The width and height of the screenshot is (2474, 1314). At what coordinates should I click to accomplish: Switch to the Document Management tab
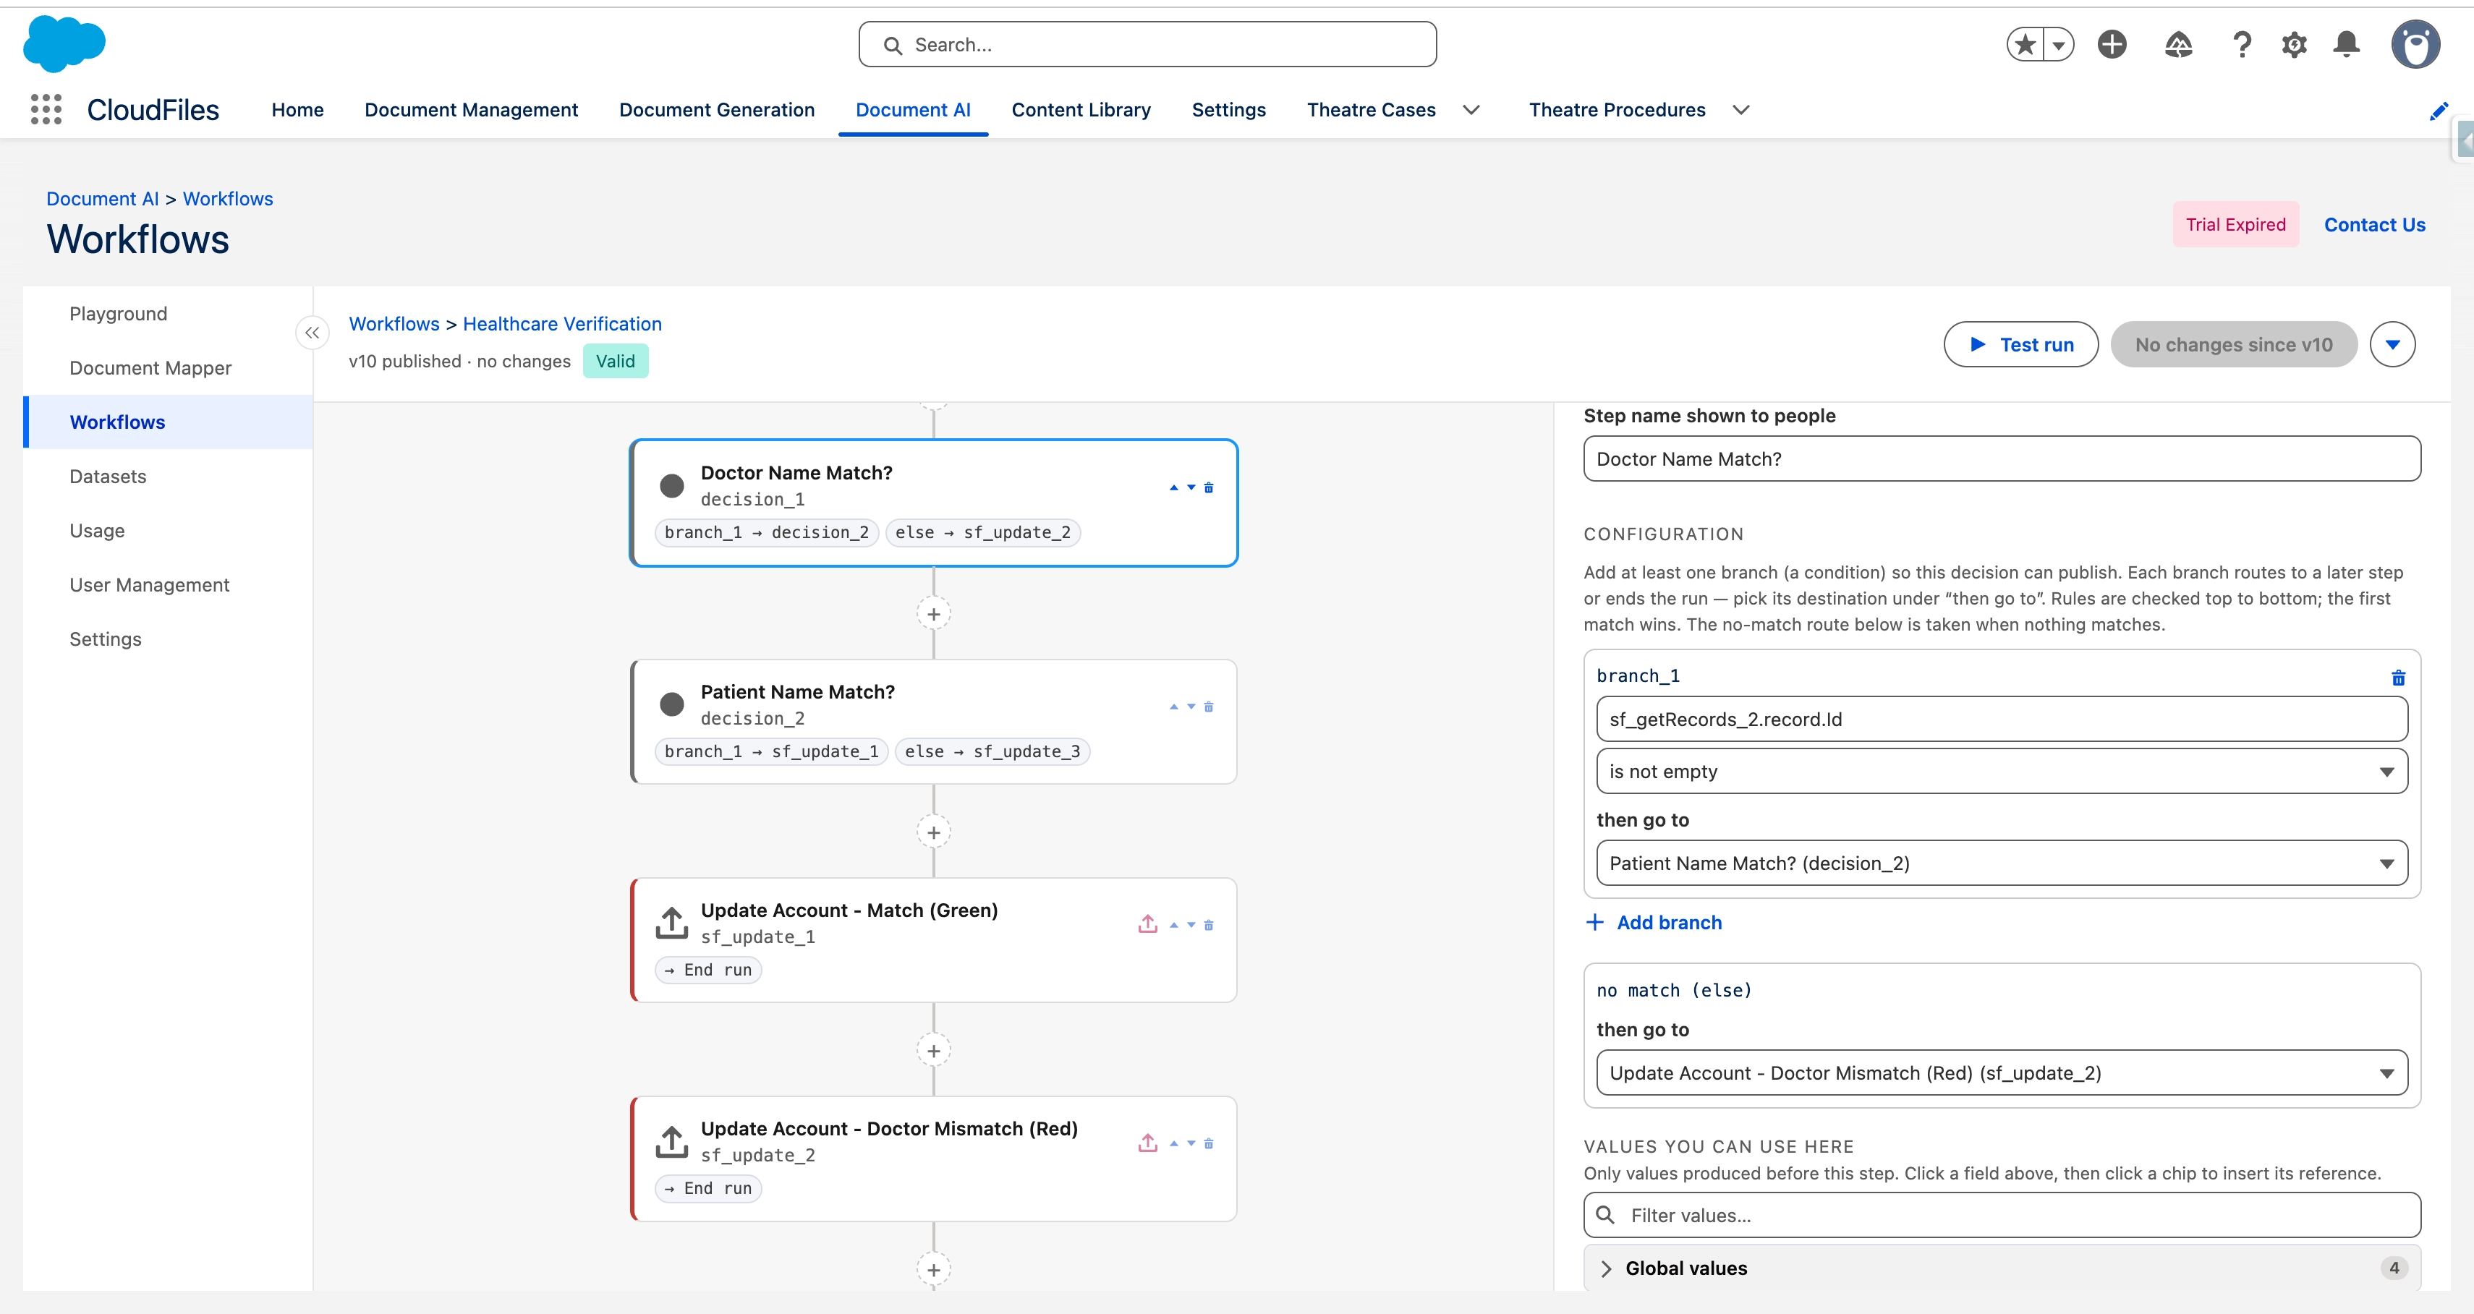tap(471, 111)
